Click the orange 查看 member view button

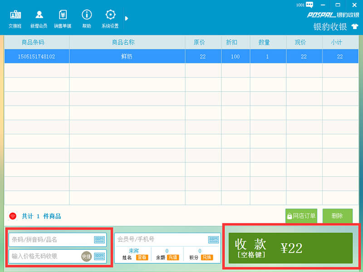tap(142, 257)
